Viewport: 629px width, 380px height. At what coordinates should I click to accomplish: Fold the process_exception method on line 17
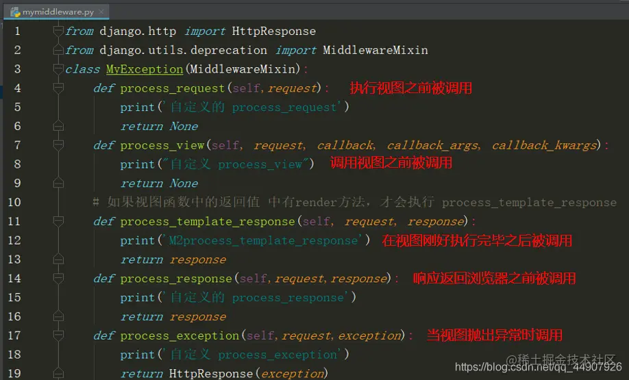(58, 335)
